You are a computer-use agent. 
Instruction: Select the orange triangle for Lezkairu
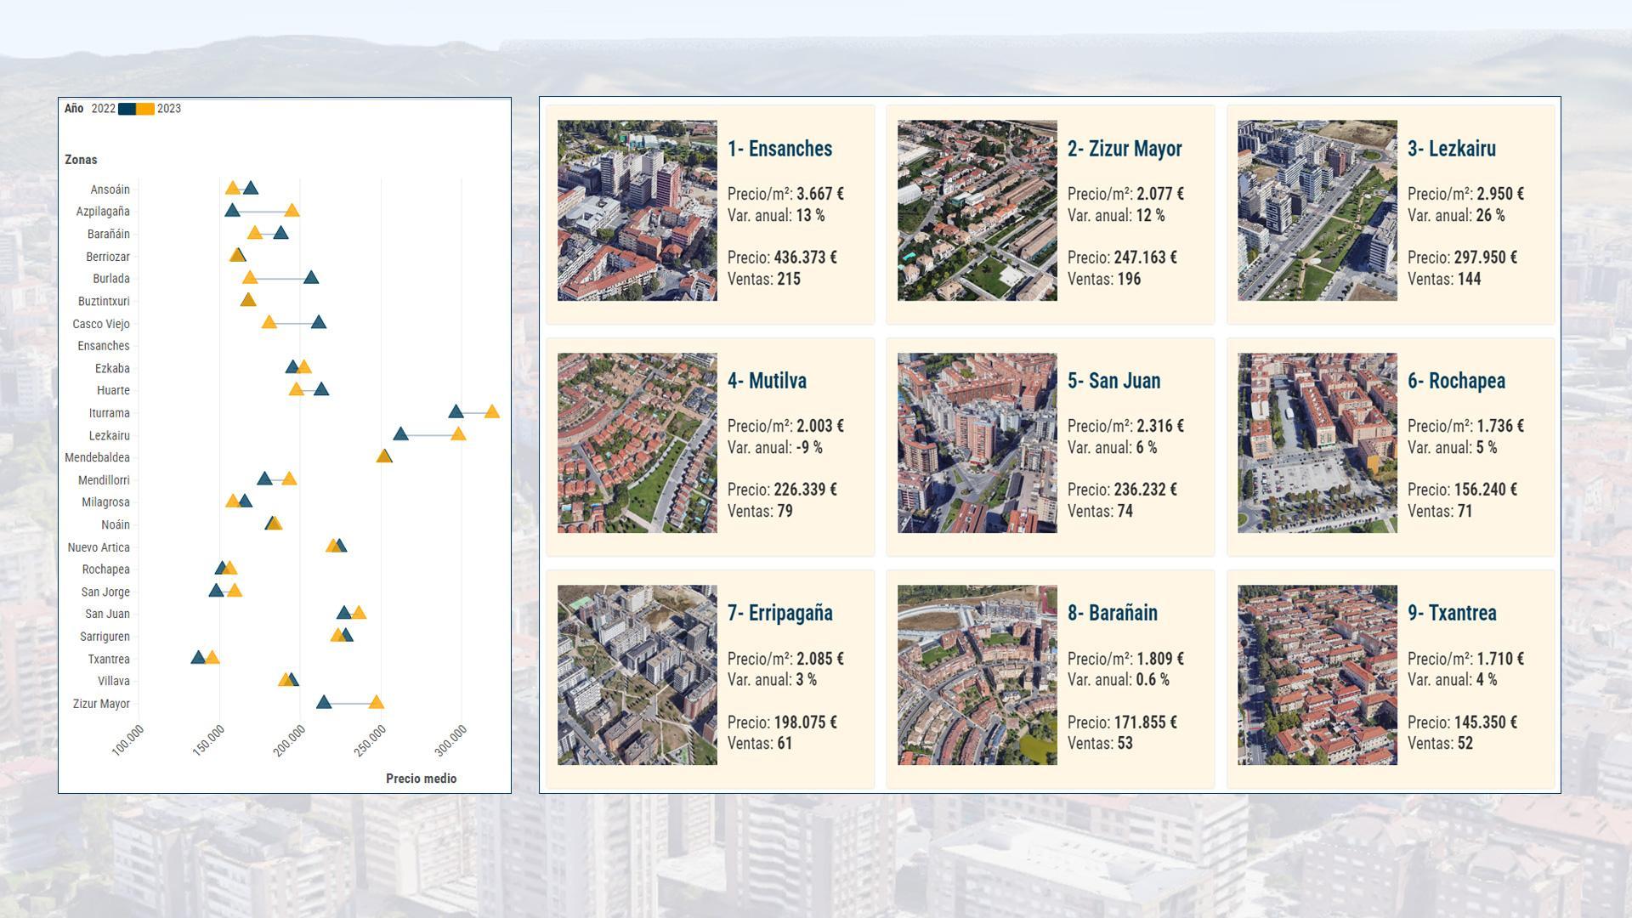click(x=458, y=434)
